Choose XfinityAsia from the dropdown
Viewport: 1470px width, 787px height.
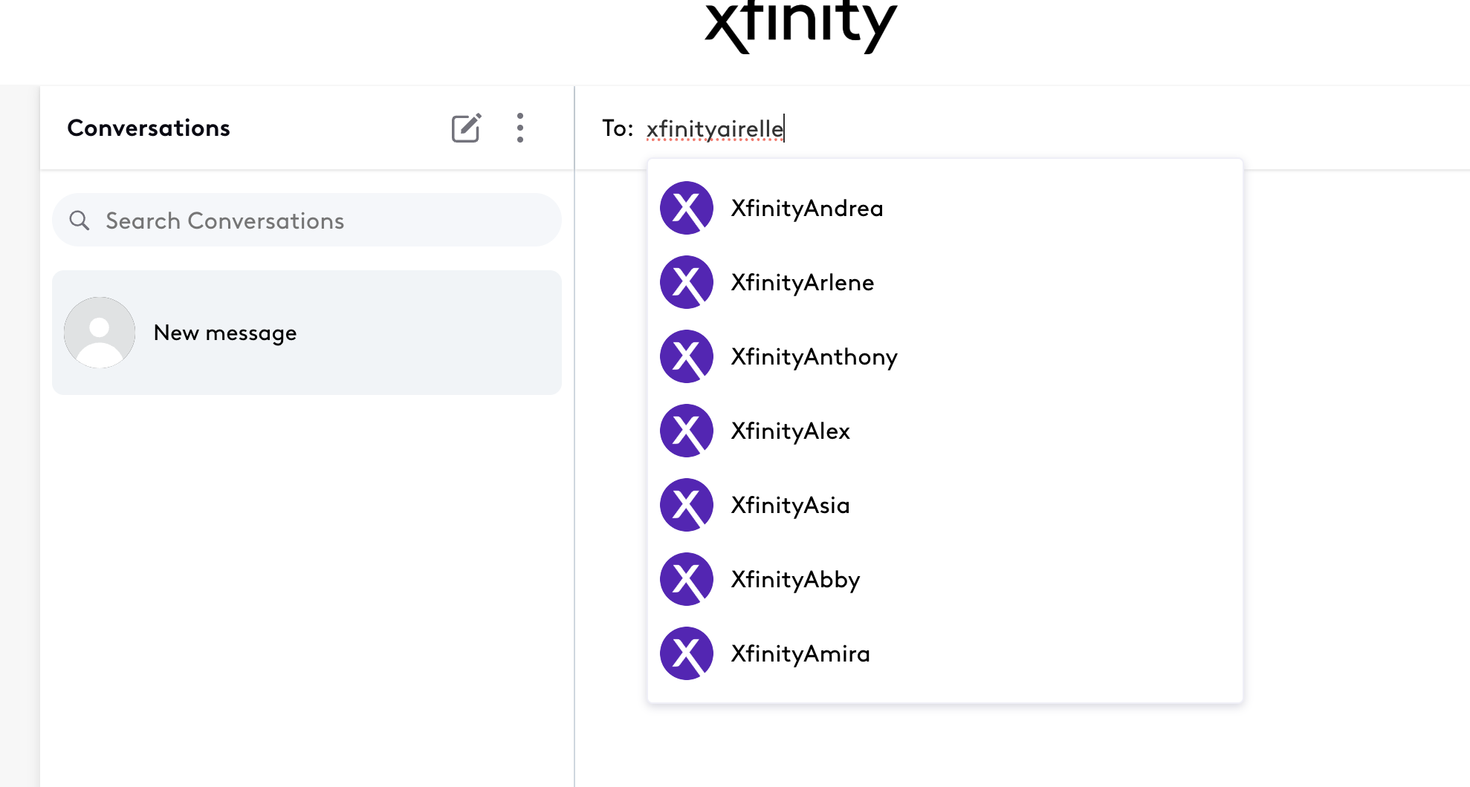pos(945,505)
